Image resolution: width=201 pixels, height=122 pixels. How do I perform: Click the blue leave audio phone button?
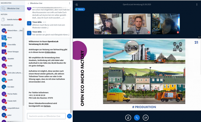point(137,117)
